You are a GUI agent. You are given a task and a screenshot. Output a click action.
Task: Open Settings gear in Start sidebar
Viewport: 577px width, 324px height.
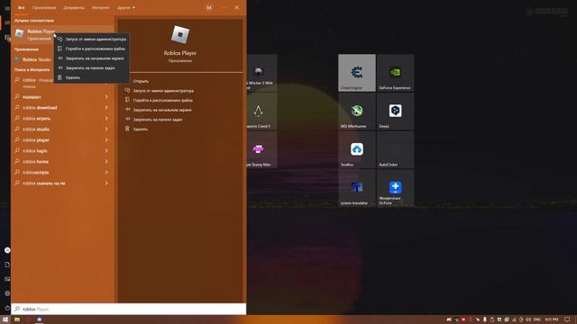coord(7,293)
